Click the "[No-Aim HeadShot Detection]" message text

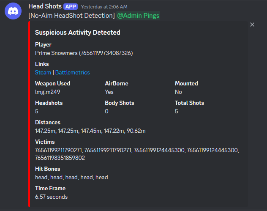click(x=71, y=16)
